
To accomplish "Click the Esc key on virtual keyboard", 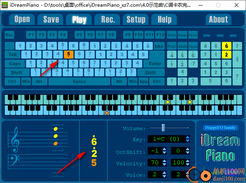I will point(9,35).
